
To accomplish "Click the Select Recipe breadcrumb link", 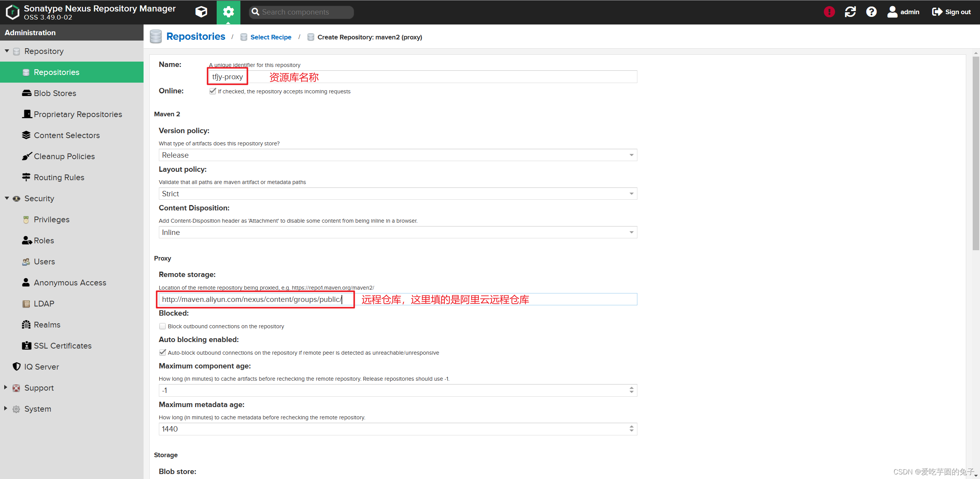I will 271,37.
